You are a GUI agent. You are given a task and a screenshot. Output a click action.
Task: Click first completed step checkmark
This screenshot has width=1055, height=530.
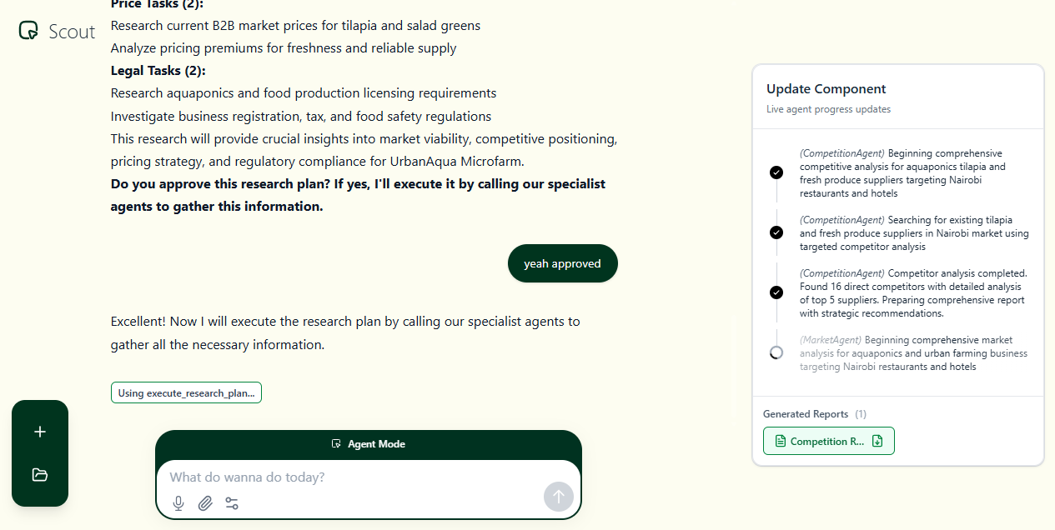(776, 172)
